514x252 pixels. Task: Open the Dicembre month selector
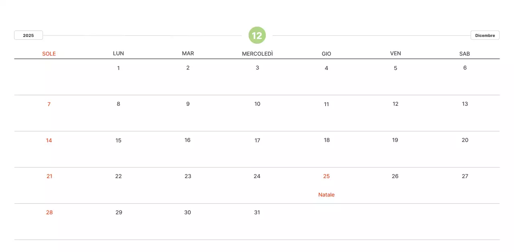click(x=485, y=35)
